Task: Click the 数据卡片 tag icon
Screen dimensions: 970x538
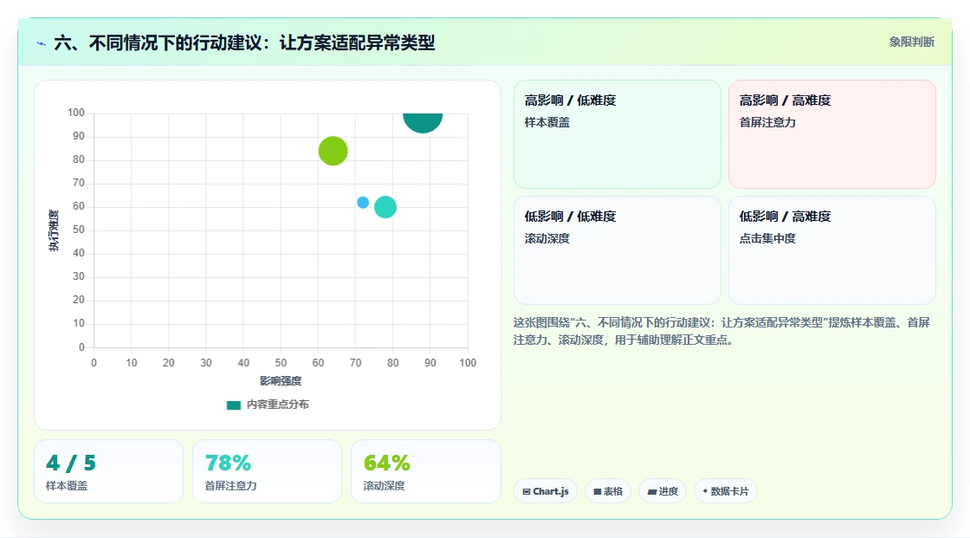Action: (x=705, y=491)
